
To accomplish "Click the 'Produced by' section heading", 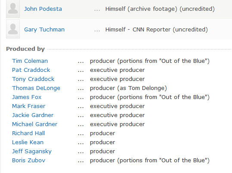I will tap(25, 49).
